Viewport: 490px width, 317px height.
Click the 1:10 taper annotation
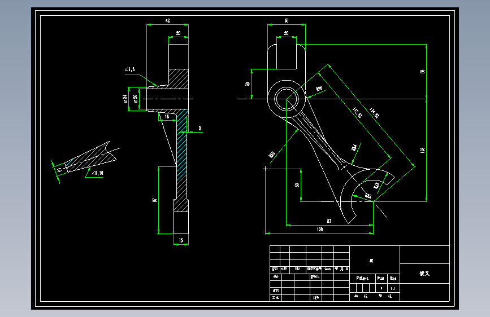click(97, 173)
